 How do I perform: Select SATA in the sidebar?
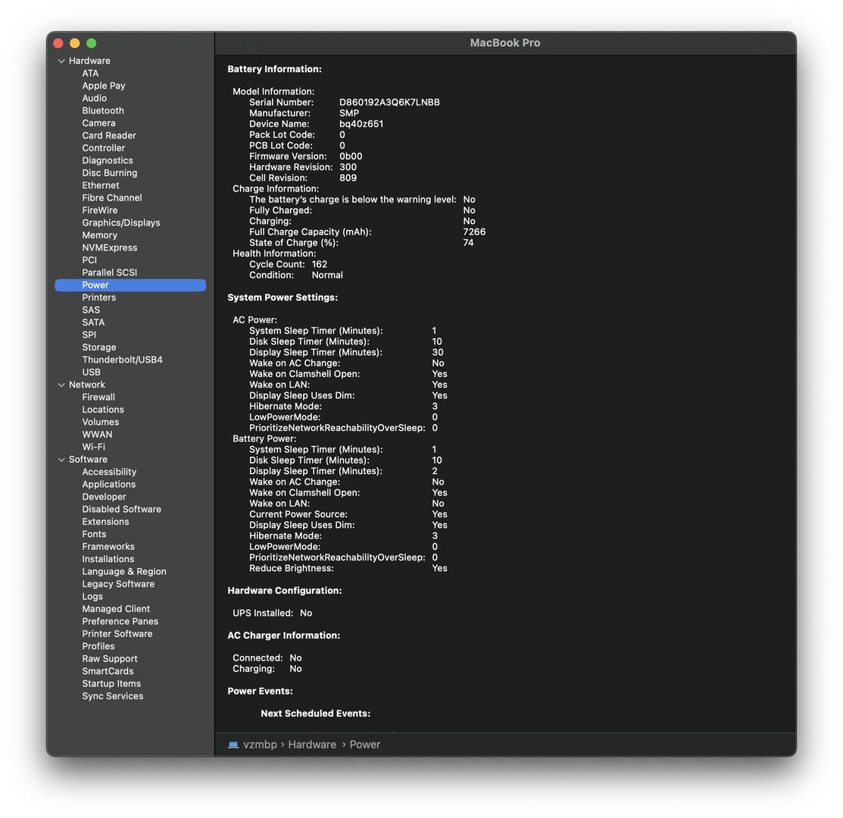pos(94,323)
